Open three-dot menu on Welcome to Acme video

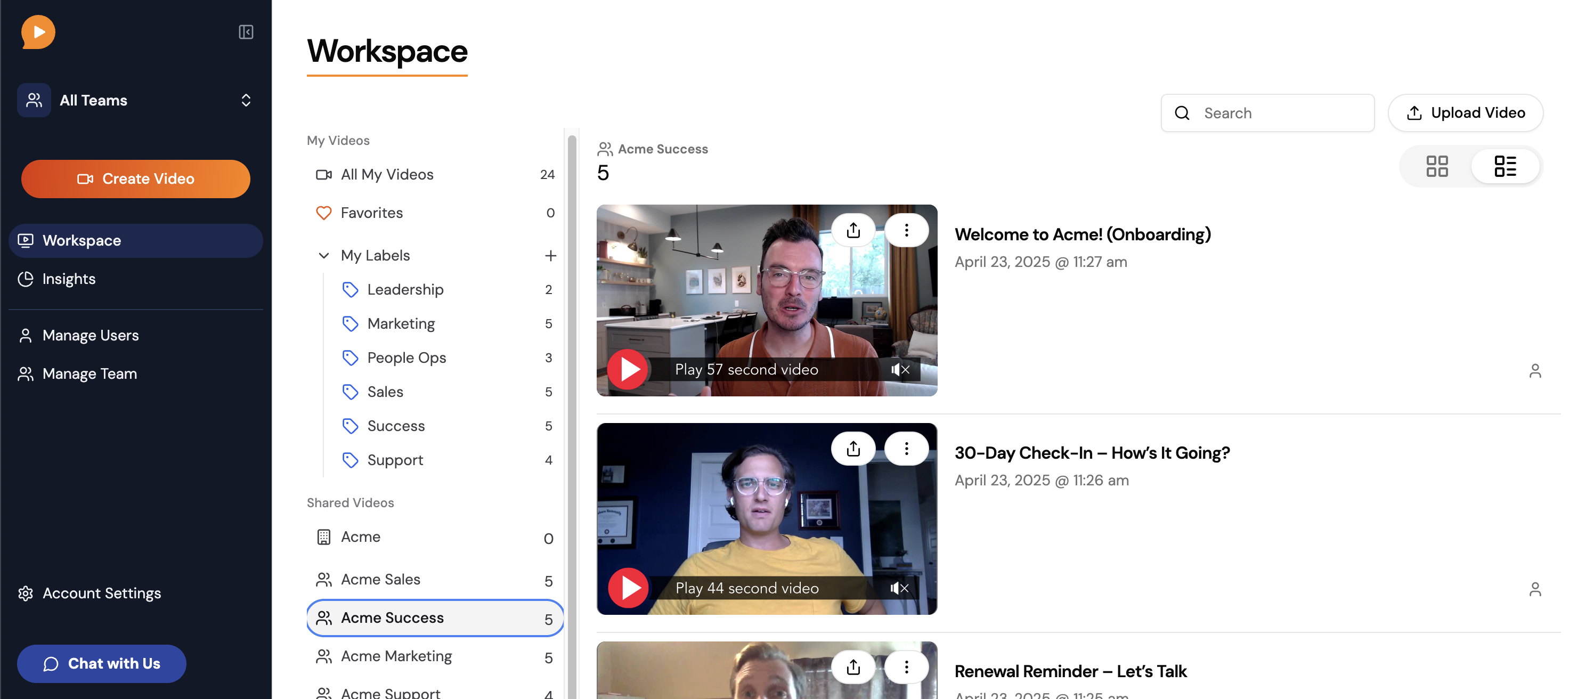tap(906, 230)
